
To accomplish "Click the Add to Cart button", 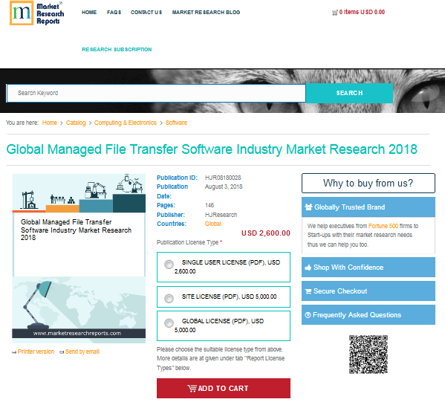I will coord(224,388).
